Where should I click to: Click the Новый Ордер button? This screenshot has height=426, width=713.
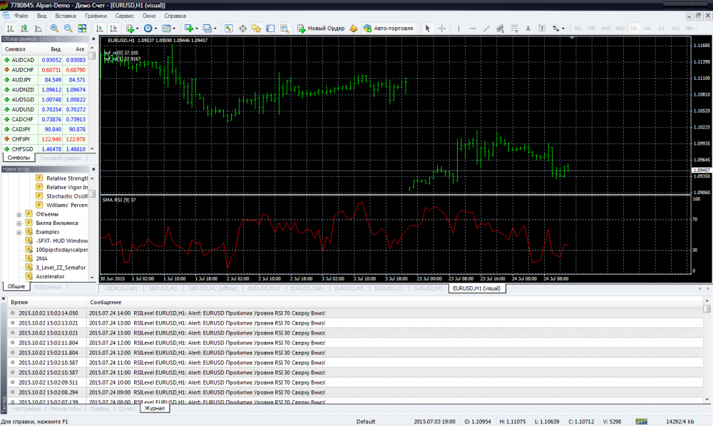[322, 29]
